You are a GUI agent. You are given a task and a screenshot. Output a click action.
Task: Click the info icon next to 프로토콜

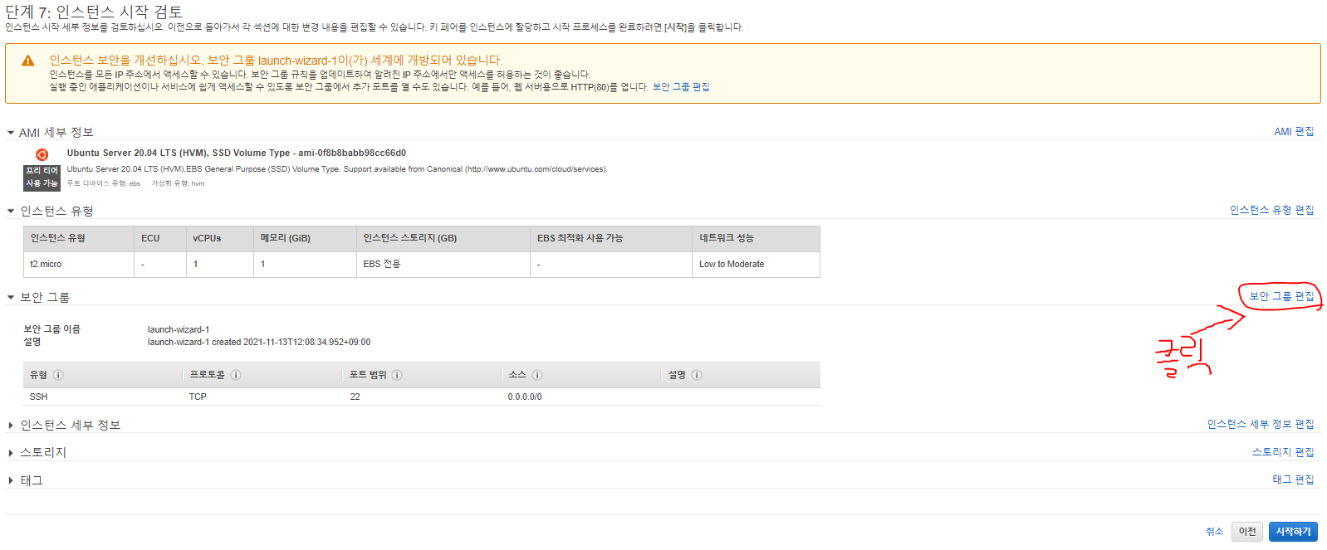tap(236, 375)
